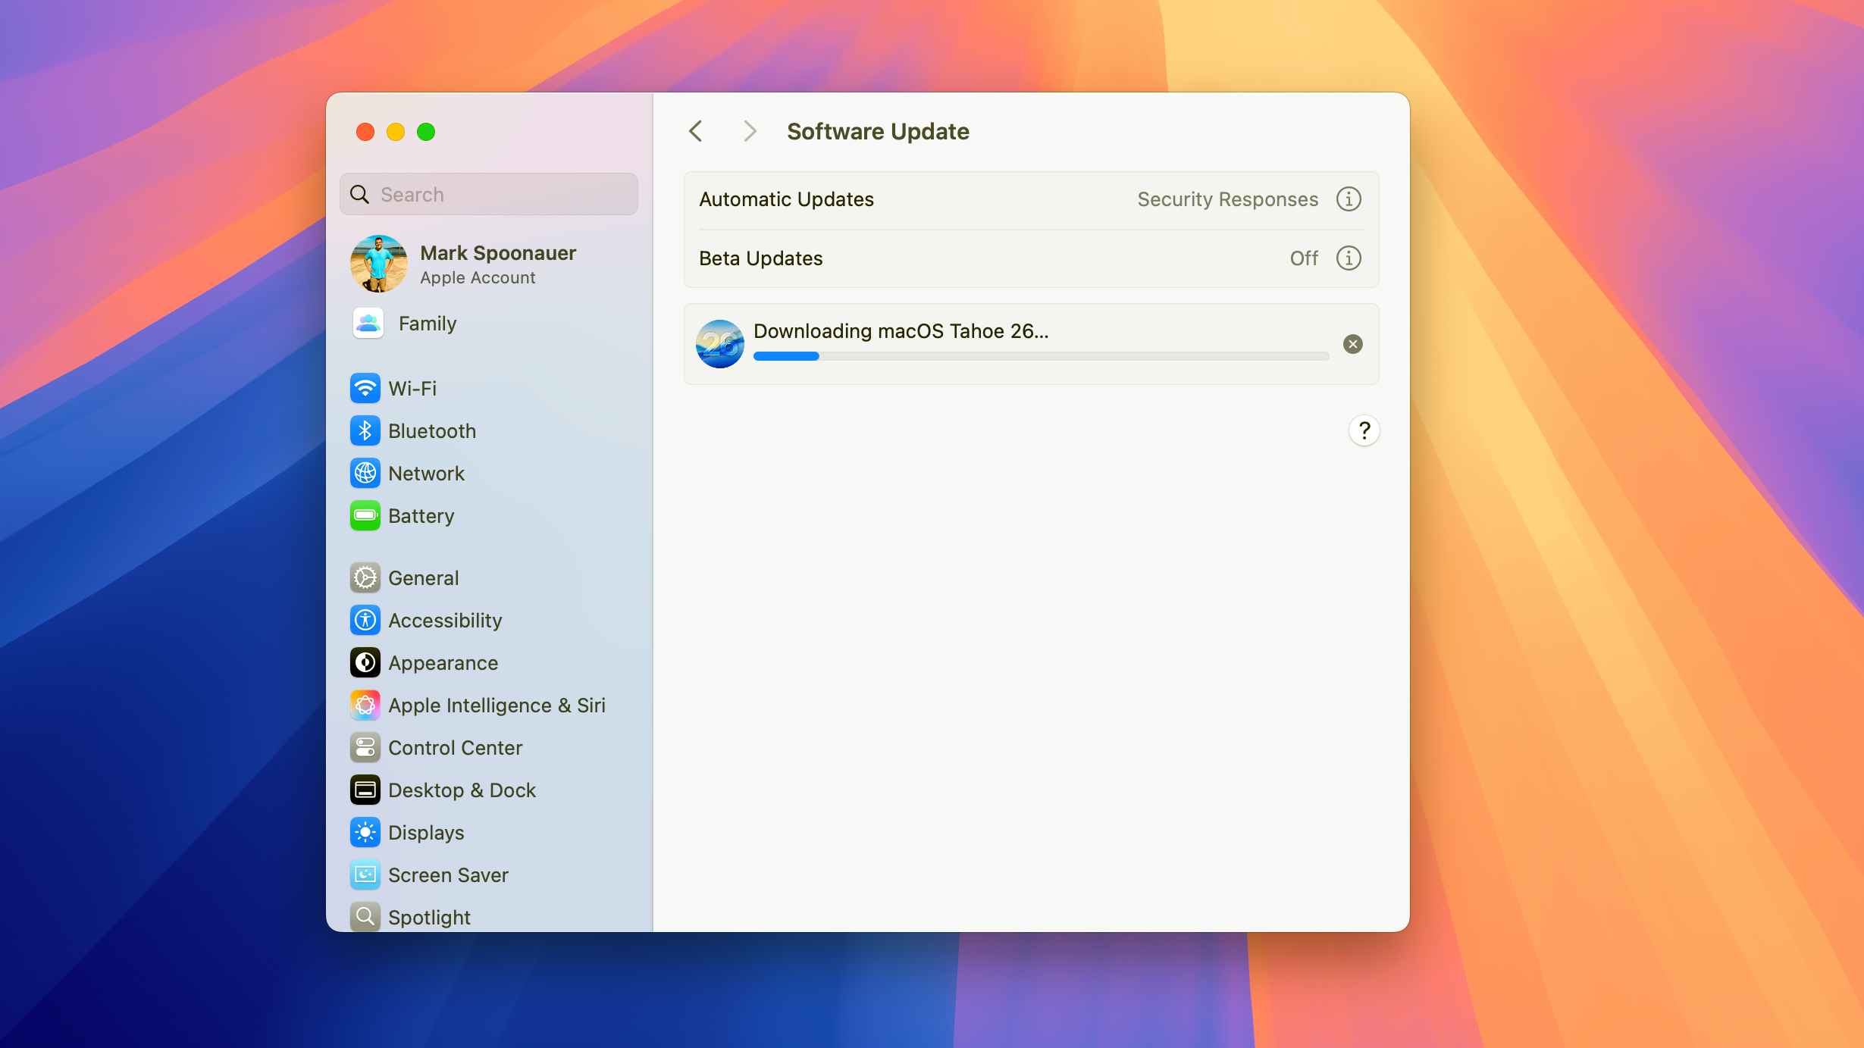Open Desktop & Dock settings
This screenshot has width=1864, height=1048.
tap(462, 790)
